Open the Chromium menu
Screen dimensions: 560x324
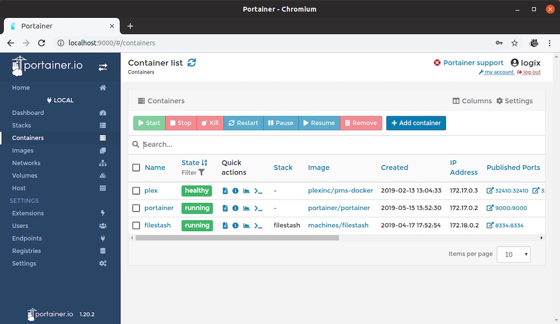point(549,43)
